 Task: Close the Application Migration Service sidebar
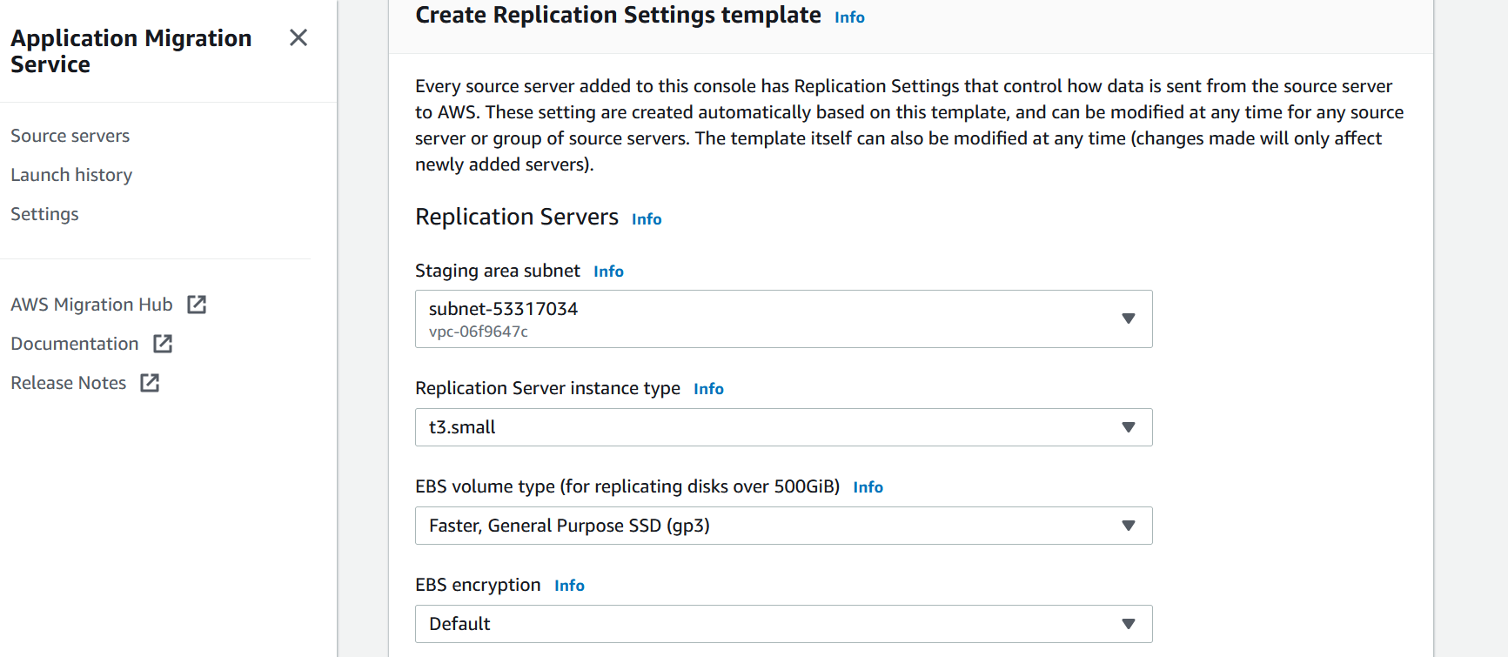click(298, 37)
